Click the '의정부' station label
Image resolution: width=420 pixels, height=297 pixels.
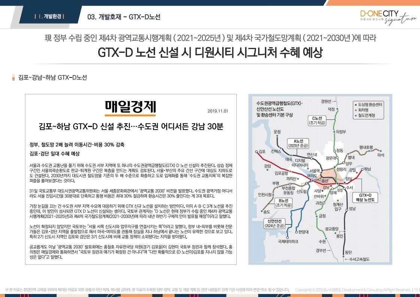tap(341, 132)
